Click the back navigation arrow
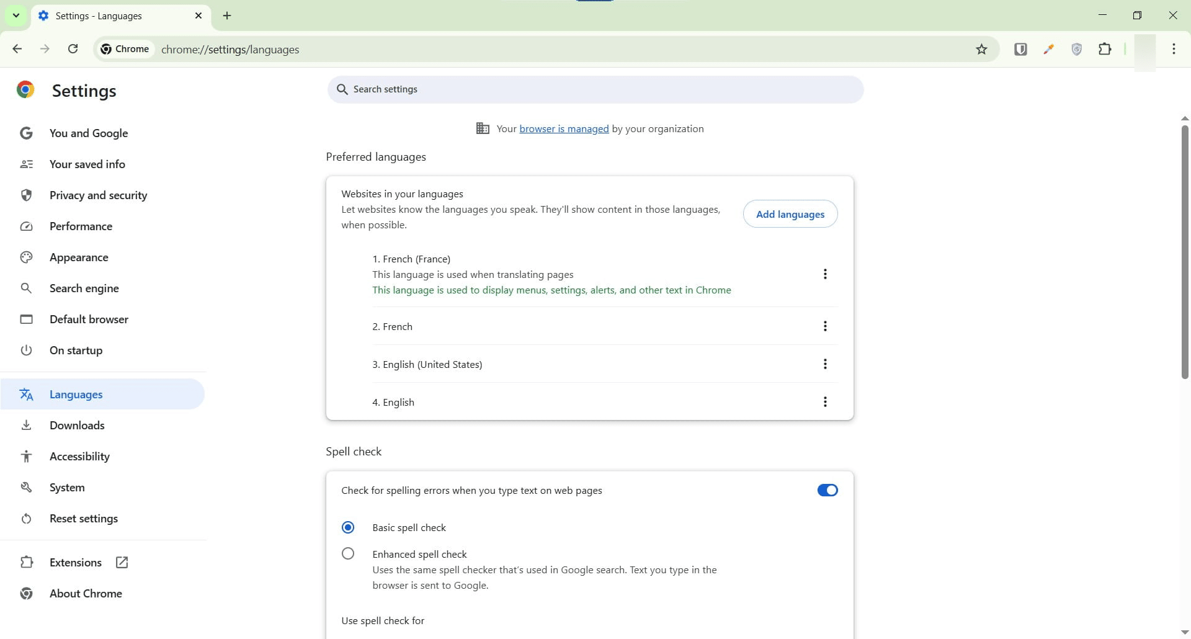This screenshot has width=1191, height=639. pyautogui.click(x=17, y=49)
